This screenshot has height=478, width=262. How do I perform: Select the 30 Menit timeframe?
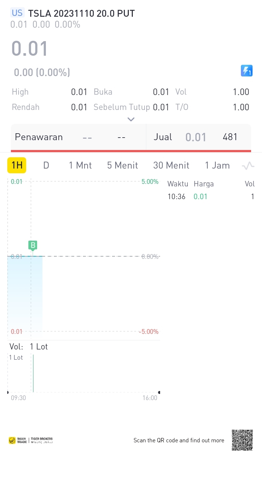[171, 165]
